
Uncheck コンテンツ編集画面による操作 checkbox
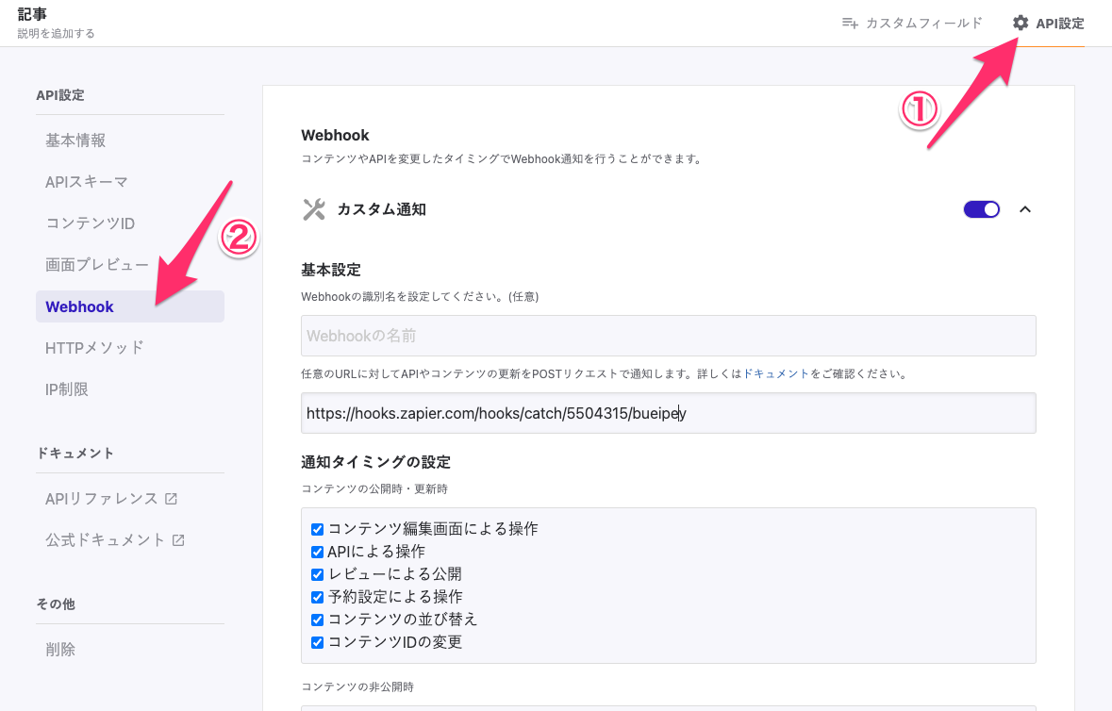318,529
